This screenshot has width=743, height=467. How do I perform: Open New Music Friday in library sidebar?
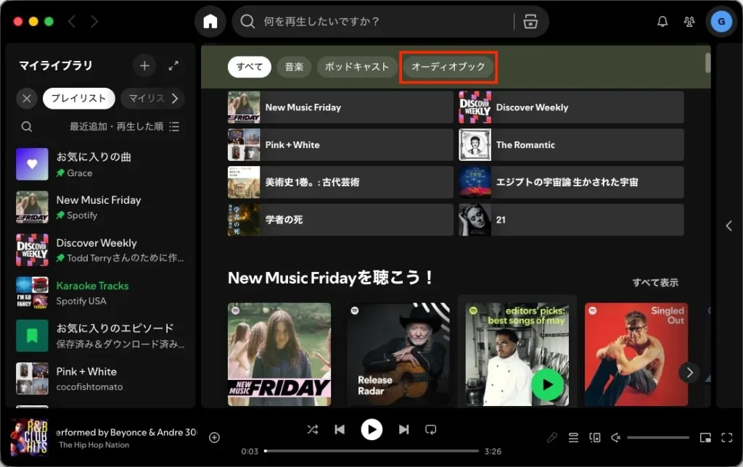[101, 207]
